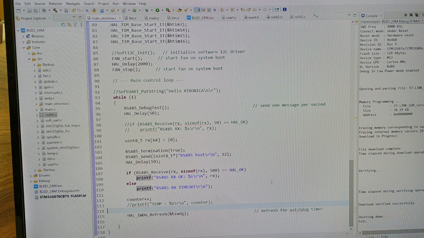Viewport: 424px width, 238px height.
Task: Click the editor vertical scrollbar thumb
Action: click(x=351, y=182)
